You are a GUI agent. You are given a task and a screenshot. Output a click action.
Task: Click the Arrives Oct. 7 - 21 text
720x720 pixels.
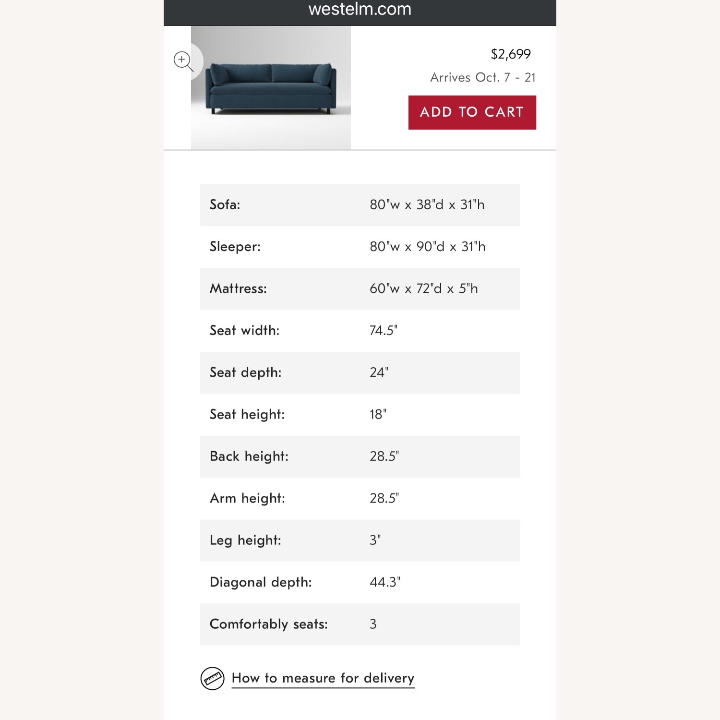pyautogui.click(x=482, y=77)
